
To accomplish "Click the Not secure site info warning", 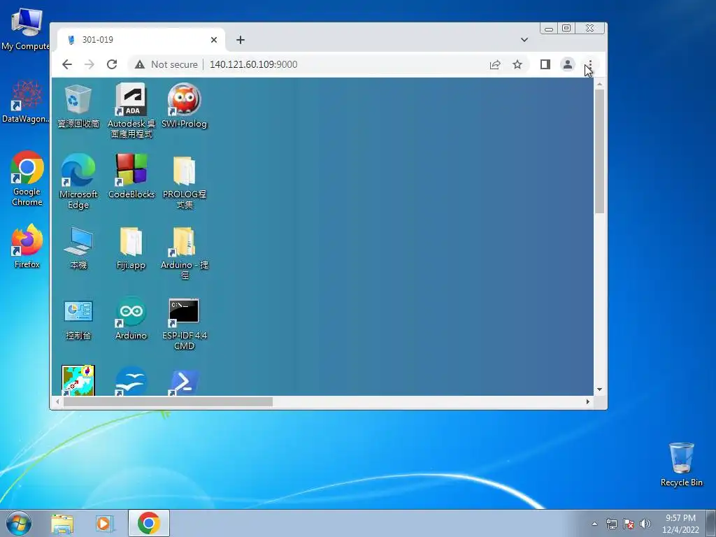I will [x=166, y=64].
